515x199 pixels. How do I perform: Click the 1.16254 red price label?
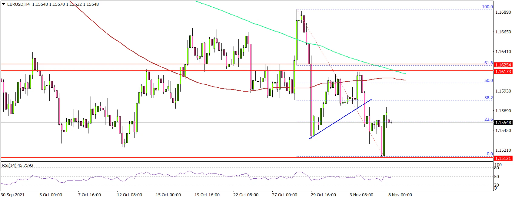(503, 65)
